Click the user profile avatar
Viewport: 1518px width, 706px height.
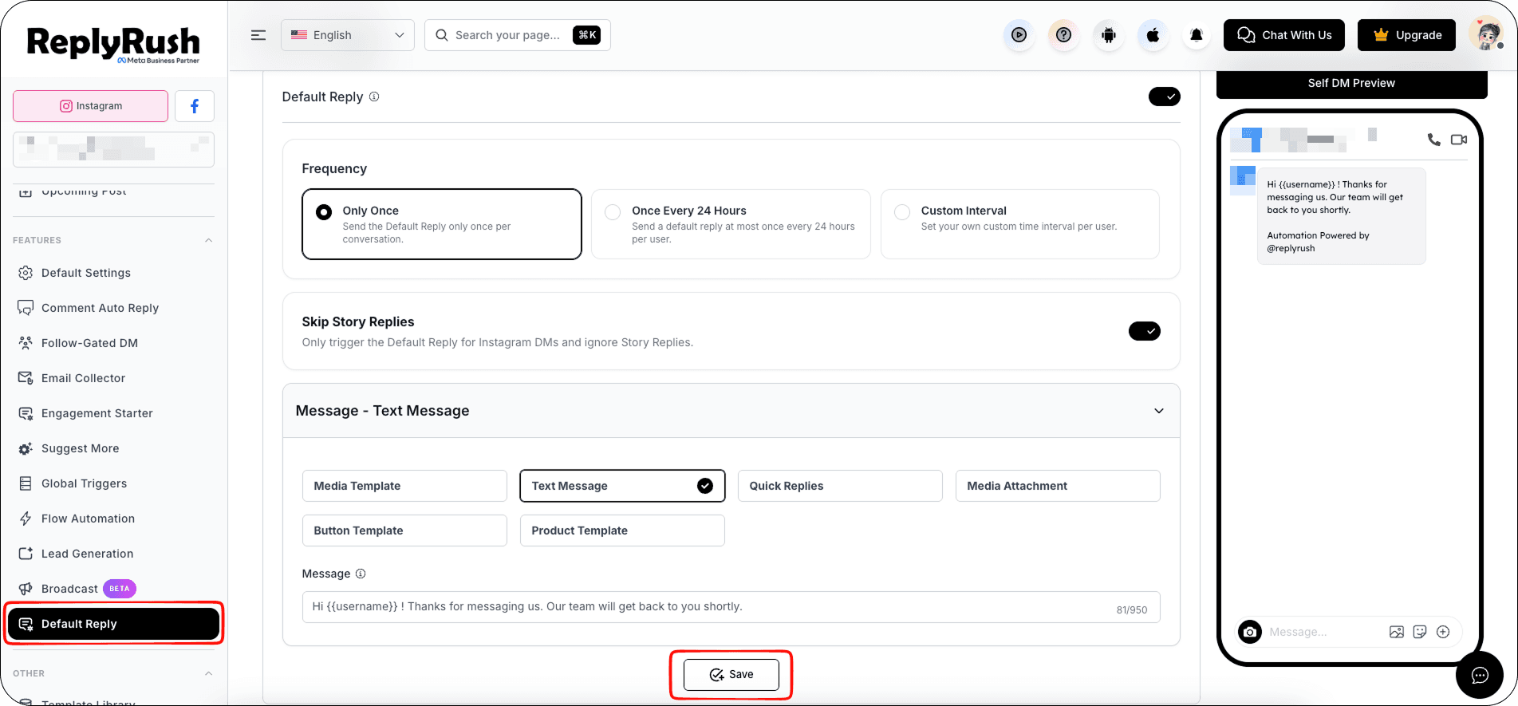click(1486, 35)
